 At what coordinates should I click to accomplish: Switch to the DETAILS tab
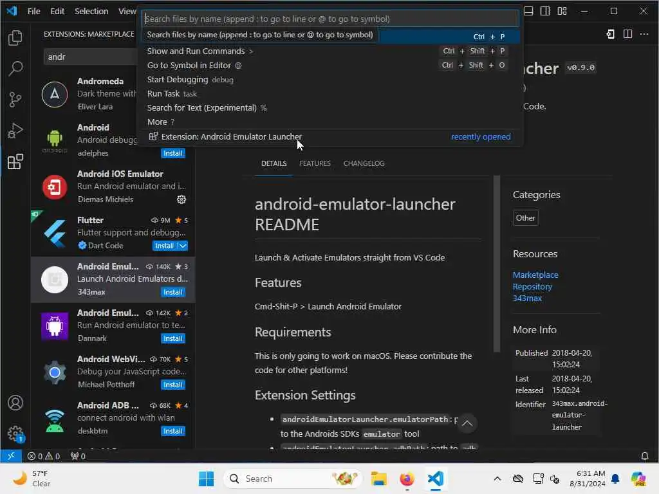tap(274, 163)
